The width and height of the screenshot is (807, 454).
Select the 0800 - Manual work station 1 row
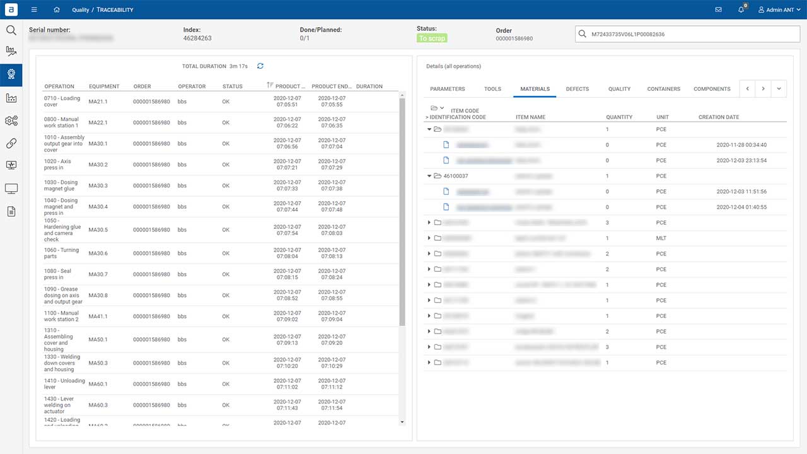[x=221, y=122]
